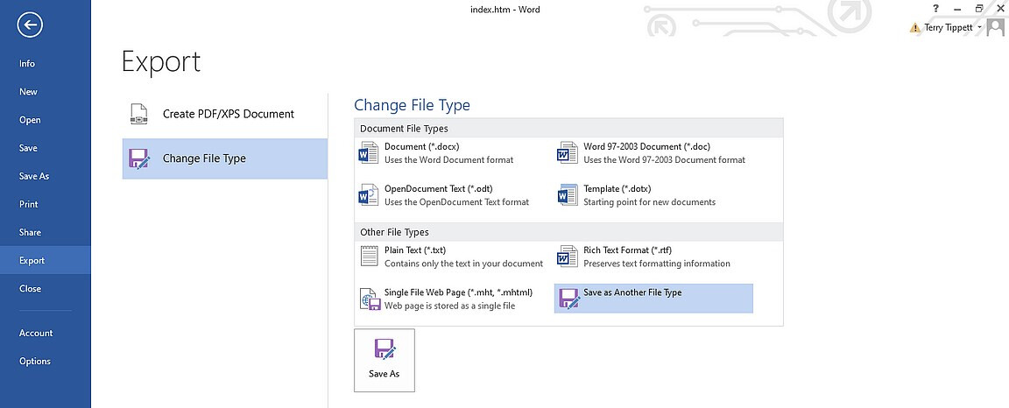Screen dimensions: 1009x408
Task: Select the Word 97-2003 Document icon
Action: click(x=568, y=154)
